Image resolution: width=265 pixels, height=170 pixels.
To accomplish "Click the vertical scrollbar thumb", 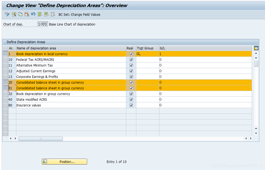I will [256, 64].
